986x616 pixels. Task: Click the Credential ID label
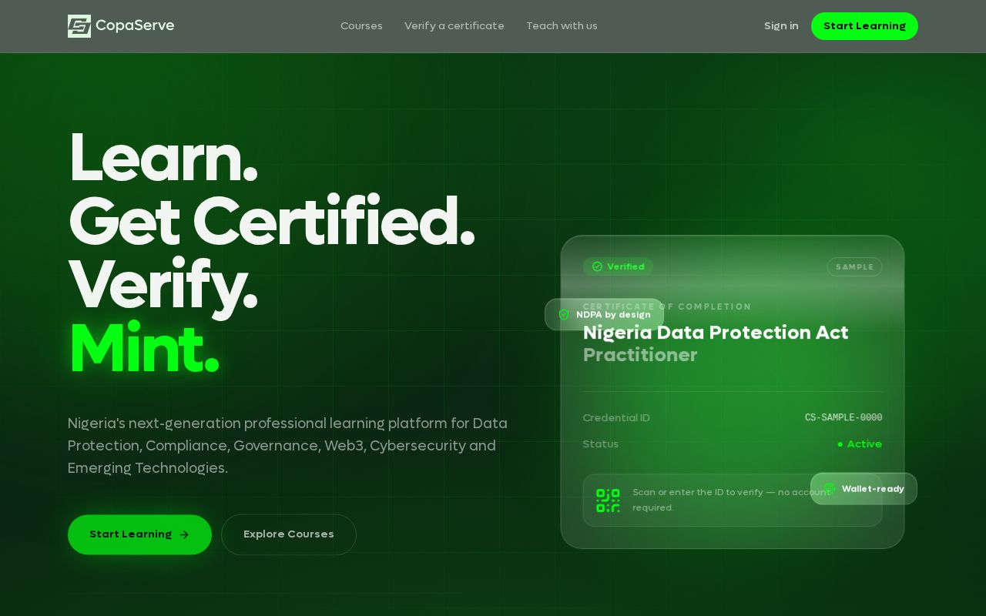coord(616,417)
